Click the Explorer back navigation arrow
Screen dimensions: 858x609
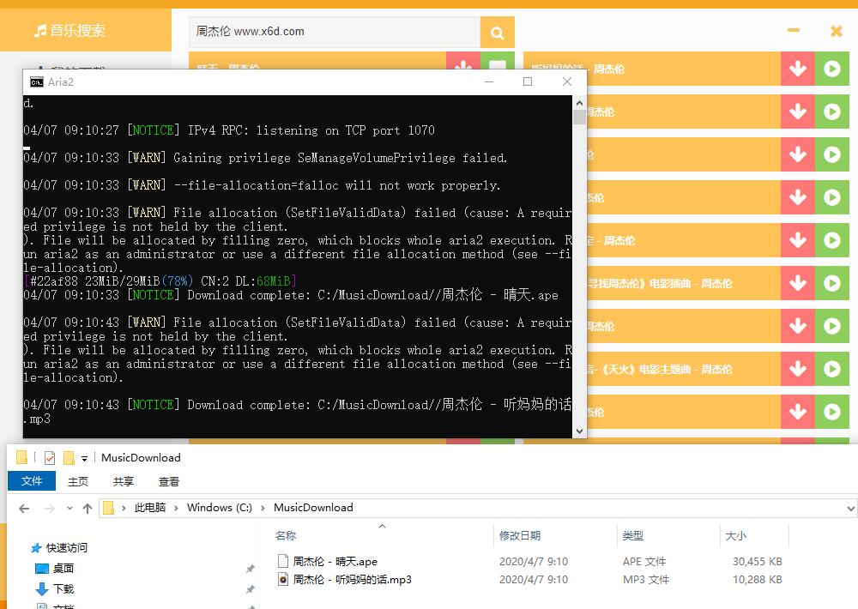[x=24, y=508]
